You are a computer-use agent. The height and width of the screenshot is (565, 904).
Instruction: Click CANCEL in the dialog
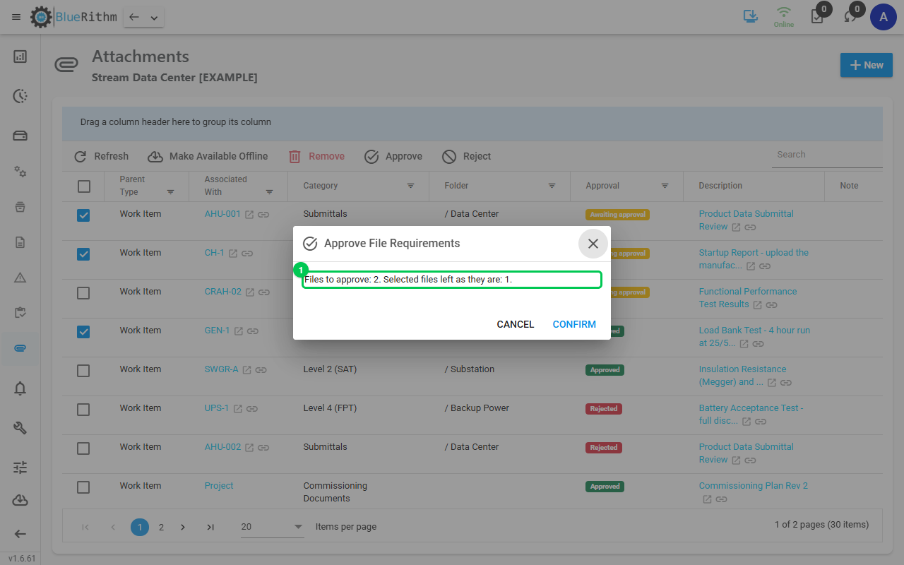click(516, 324)
